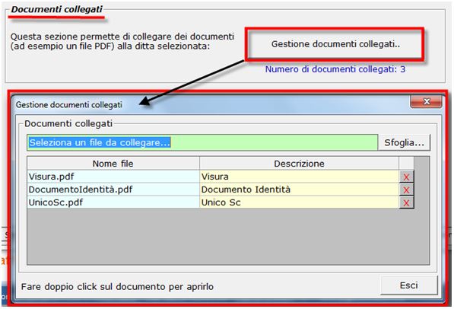Select the Visura.pdf file name cell
454x309 pixels.
(x=113, y=177)
